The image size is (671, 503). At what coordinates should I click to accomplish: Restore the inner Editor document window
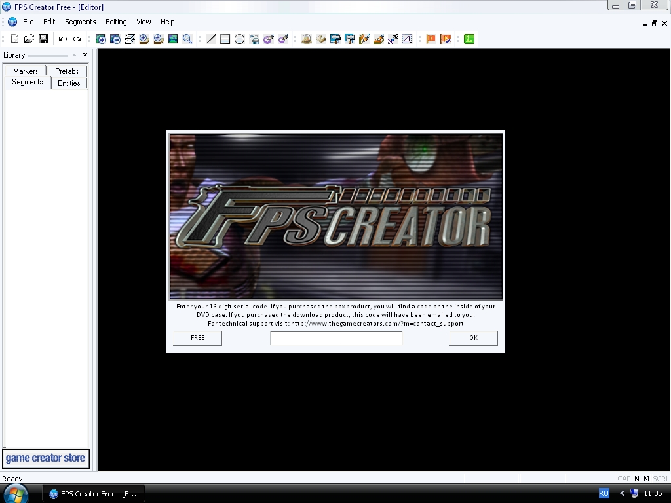pyautogui.click(x=655, y=24)
